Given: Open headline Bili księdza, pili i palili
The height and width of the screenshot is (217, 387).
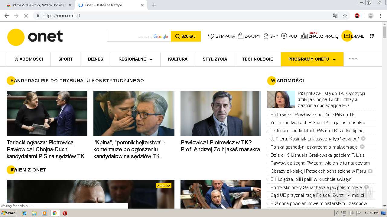Looking at the screenshot, I should [x=311, y=179].
